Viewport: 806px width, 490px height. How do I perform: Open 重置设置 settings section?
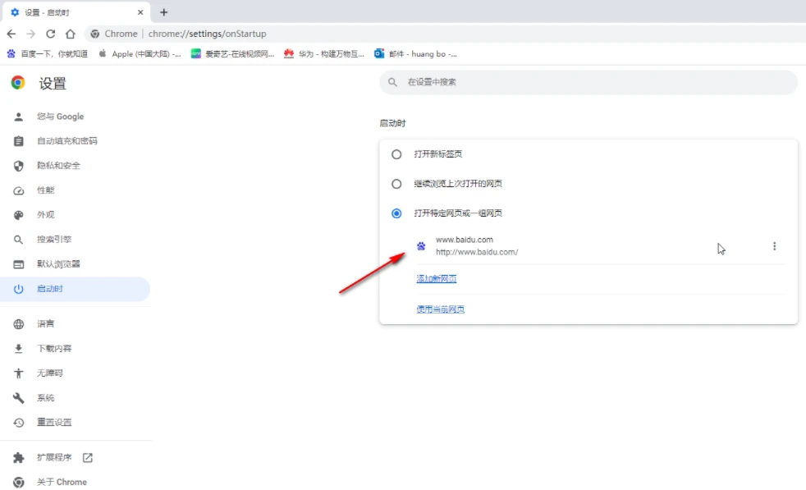pyautogui.click(x=75, y=423)
